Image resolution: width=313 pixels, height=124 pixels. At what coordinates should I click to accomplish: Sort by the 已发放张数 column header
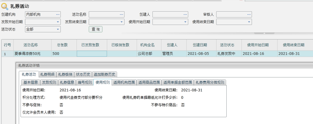click(92, 45)
